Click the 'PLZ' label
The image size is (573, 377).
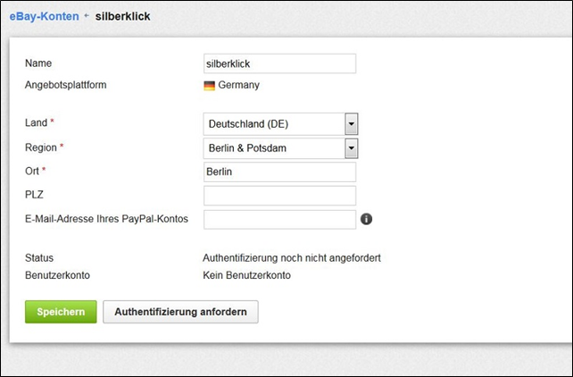click(34, 195)
